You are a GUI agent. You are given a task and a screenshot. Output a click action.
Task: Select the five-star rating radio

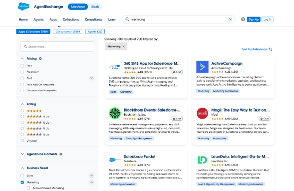pyautogui.click(x=22, y=111)
